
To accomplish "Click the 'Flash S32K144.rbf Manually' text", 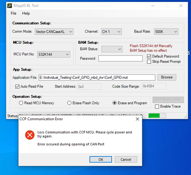I will pyautogui.click(x=151, y=46).
